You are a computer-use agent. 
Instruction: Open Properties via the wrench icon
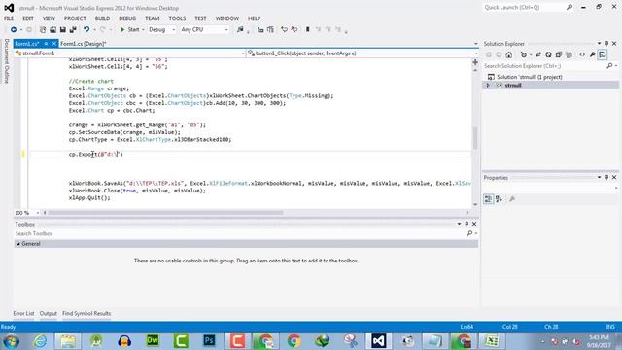click(592, 54)
